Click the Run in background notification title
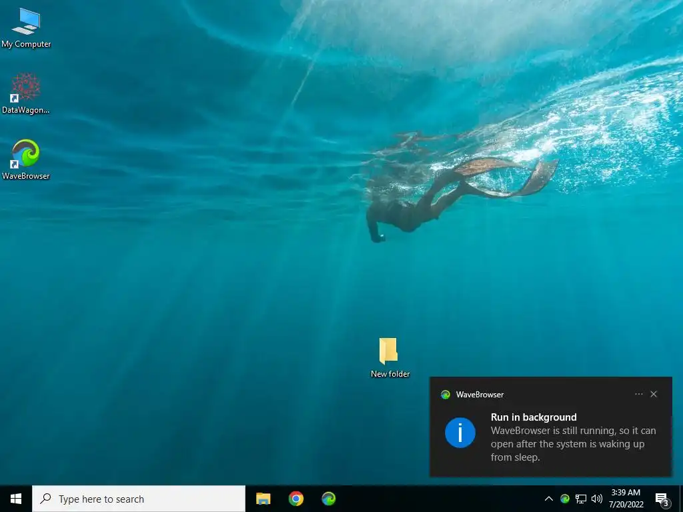This screenshot has width=683, height=512. pyautogui.click(x=534, y=417)
